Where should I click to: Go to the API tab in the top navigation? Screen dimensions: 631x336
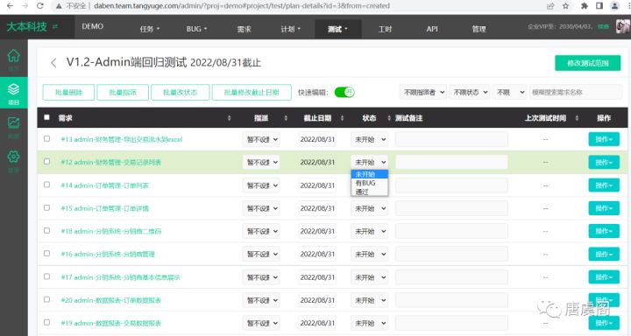click(x=432, y=29)
